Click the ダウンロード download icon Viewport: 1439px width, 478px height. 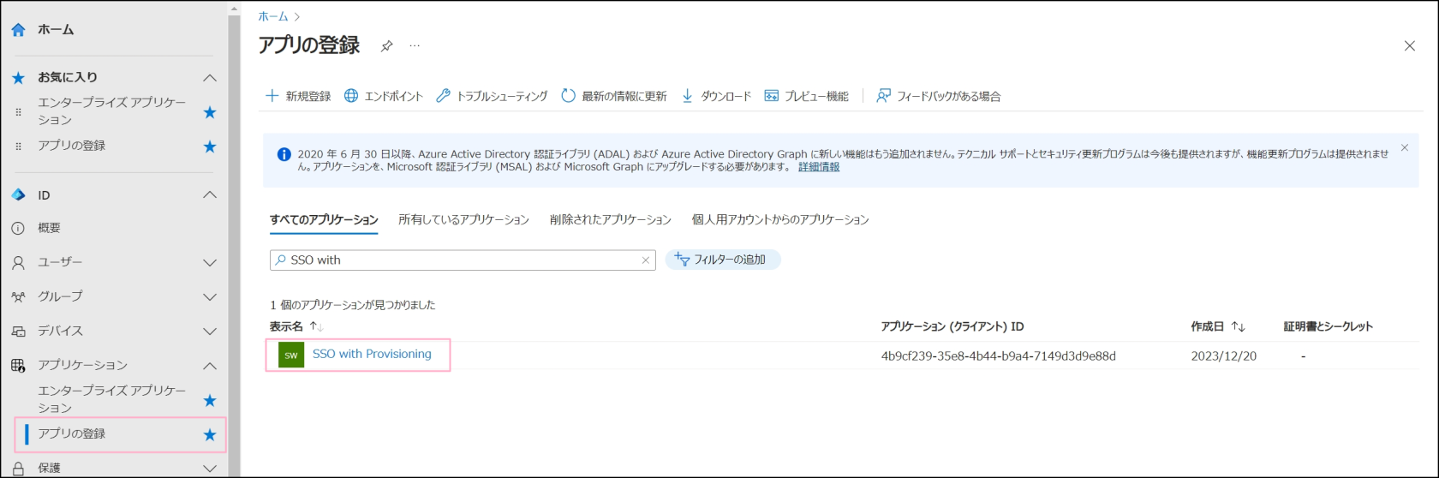point(687,96)
